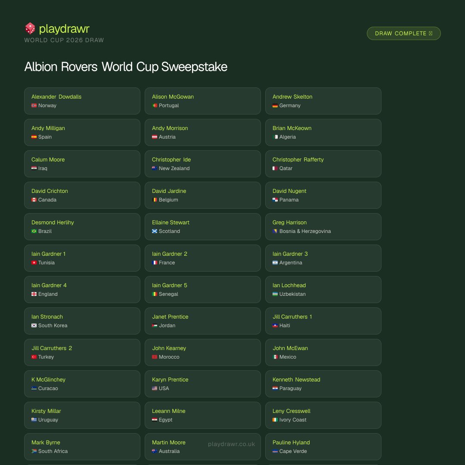Screen dimensions: 465x465
Task: Click the Mexico flag icon
Action: (x=275, y=357)
